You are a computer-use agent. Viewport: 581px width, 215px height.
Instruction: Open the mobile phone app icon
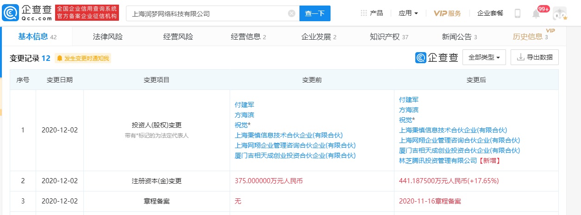point(518,13)
